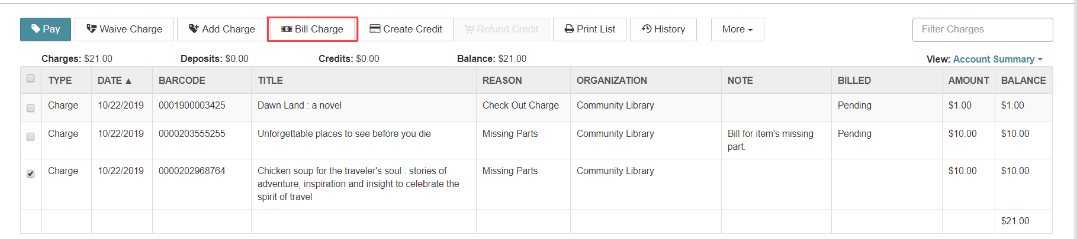Focus the Filter Charges input field
Screen dimensions: 1077x239
pos(983,30)
